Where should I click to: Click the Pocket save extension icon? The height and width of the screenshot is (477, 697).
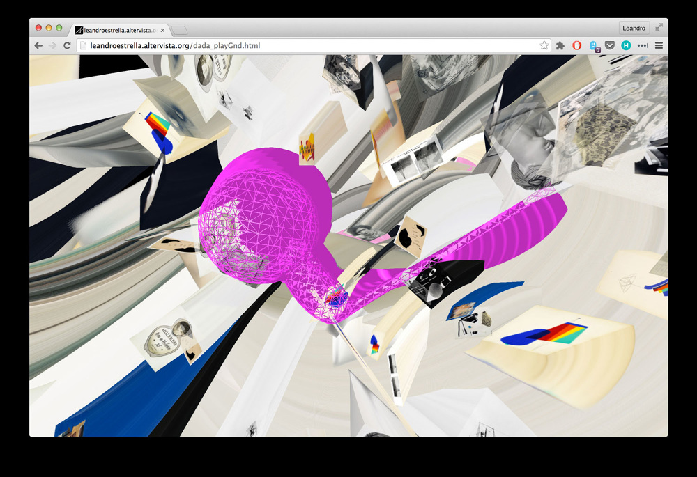point(609,45)
